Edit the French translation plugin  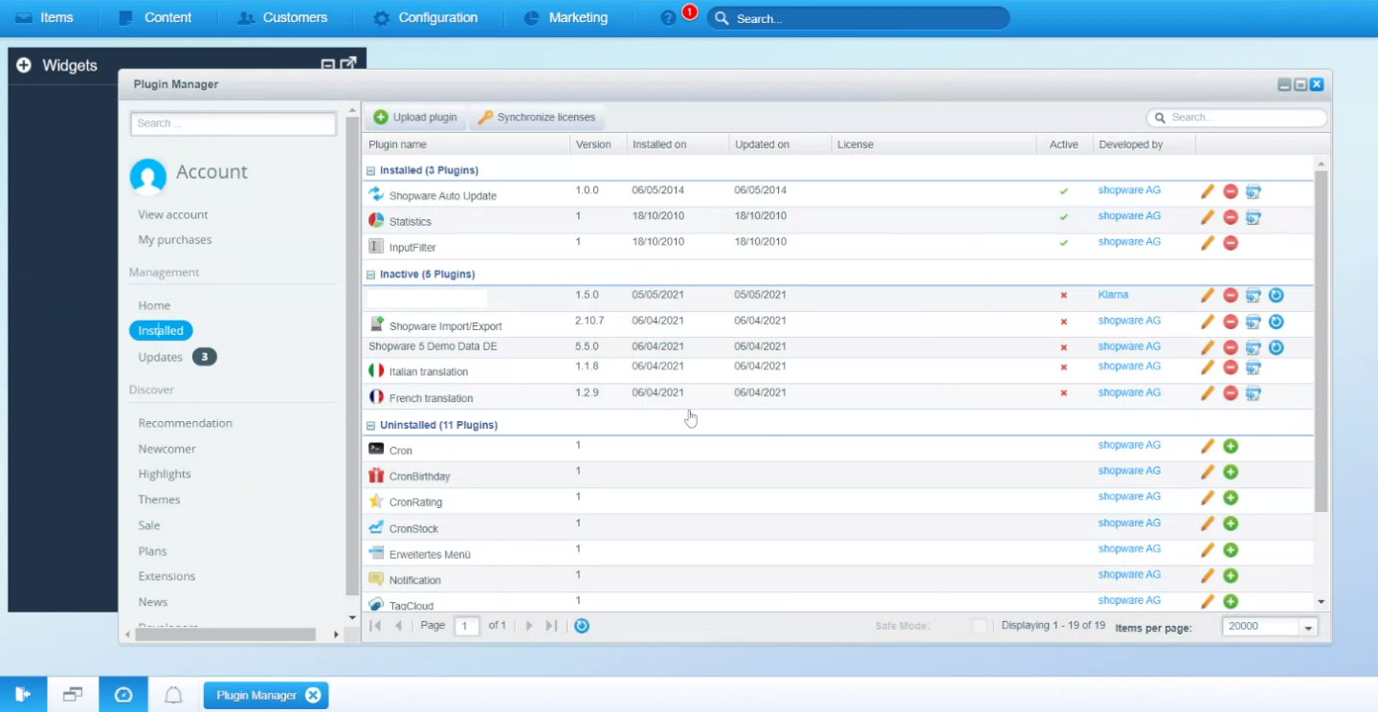[1208, 393]
